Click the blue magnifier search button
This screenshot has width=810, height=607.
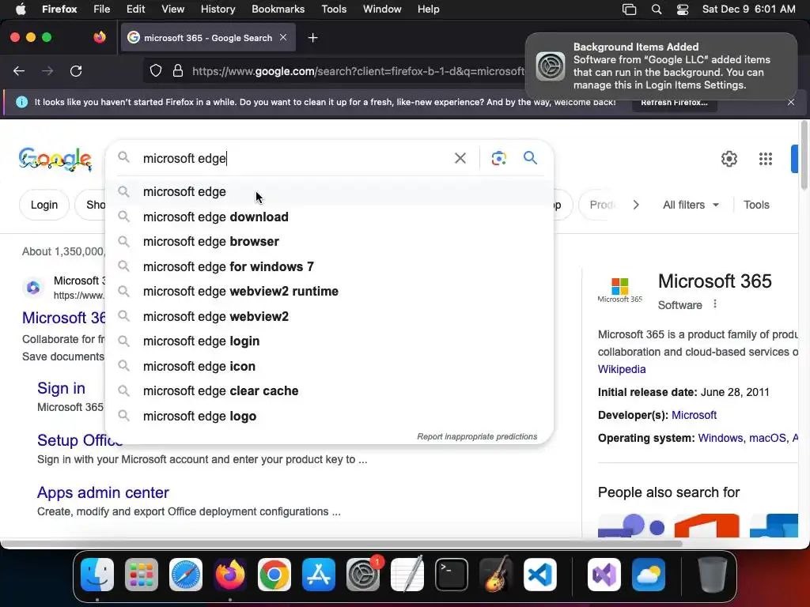click(530, 157)
